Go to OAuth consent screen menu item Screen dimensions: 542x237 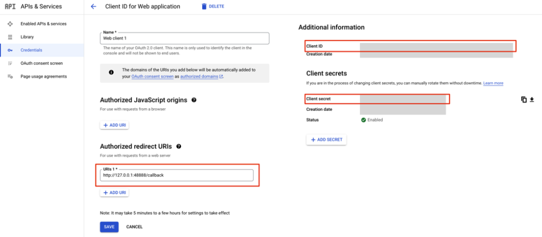(x=41, y=63)
